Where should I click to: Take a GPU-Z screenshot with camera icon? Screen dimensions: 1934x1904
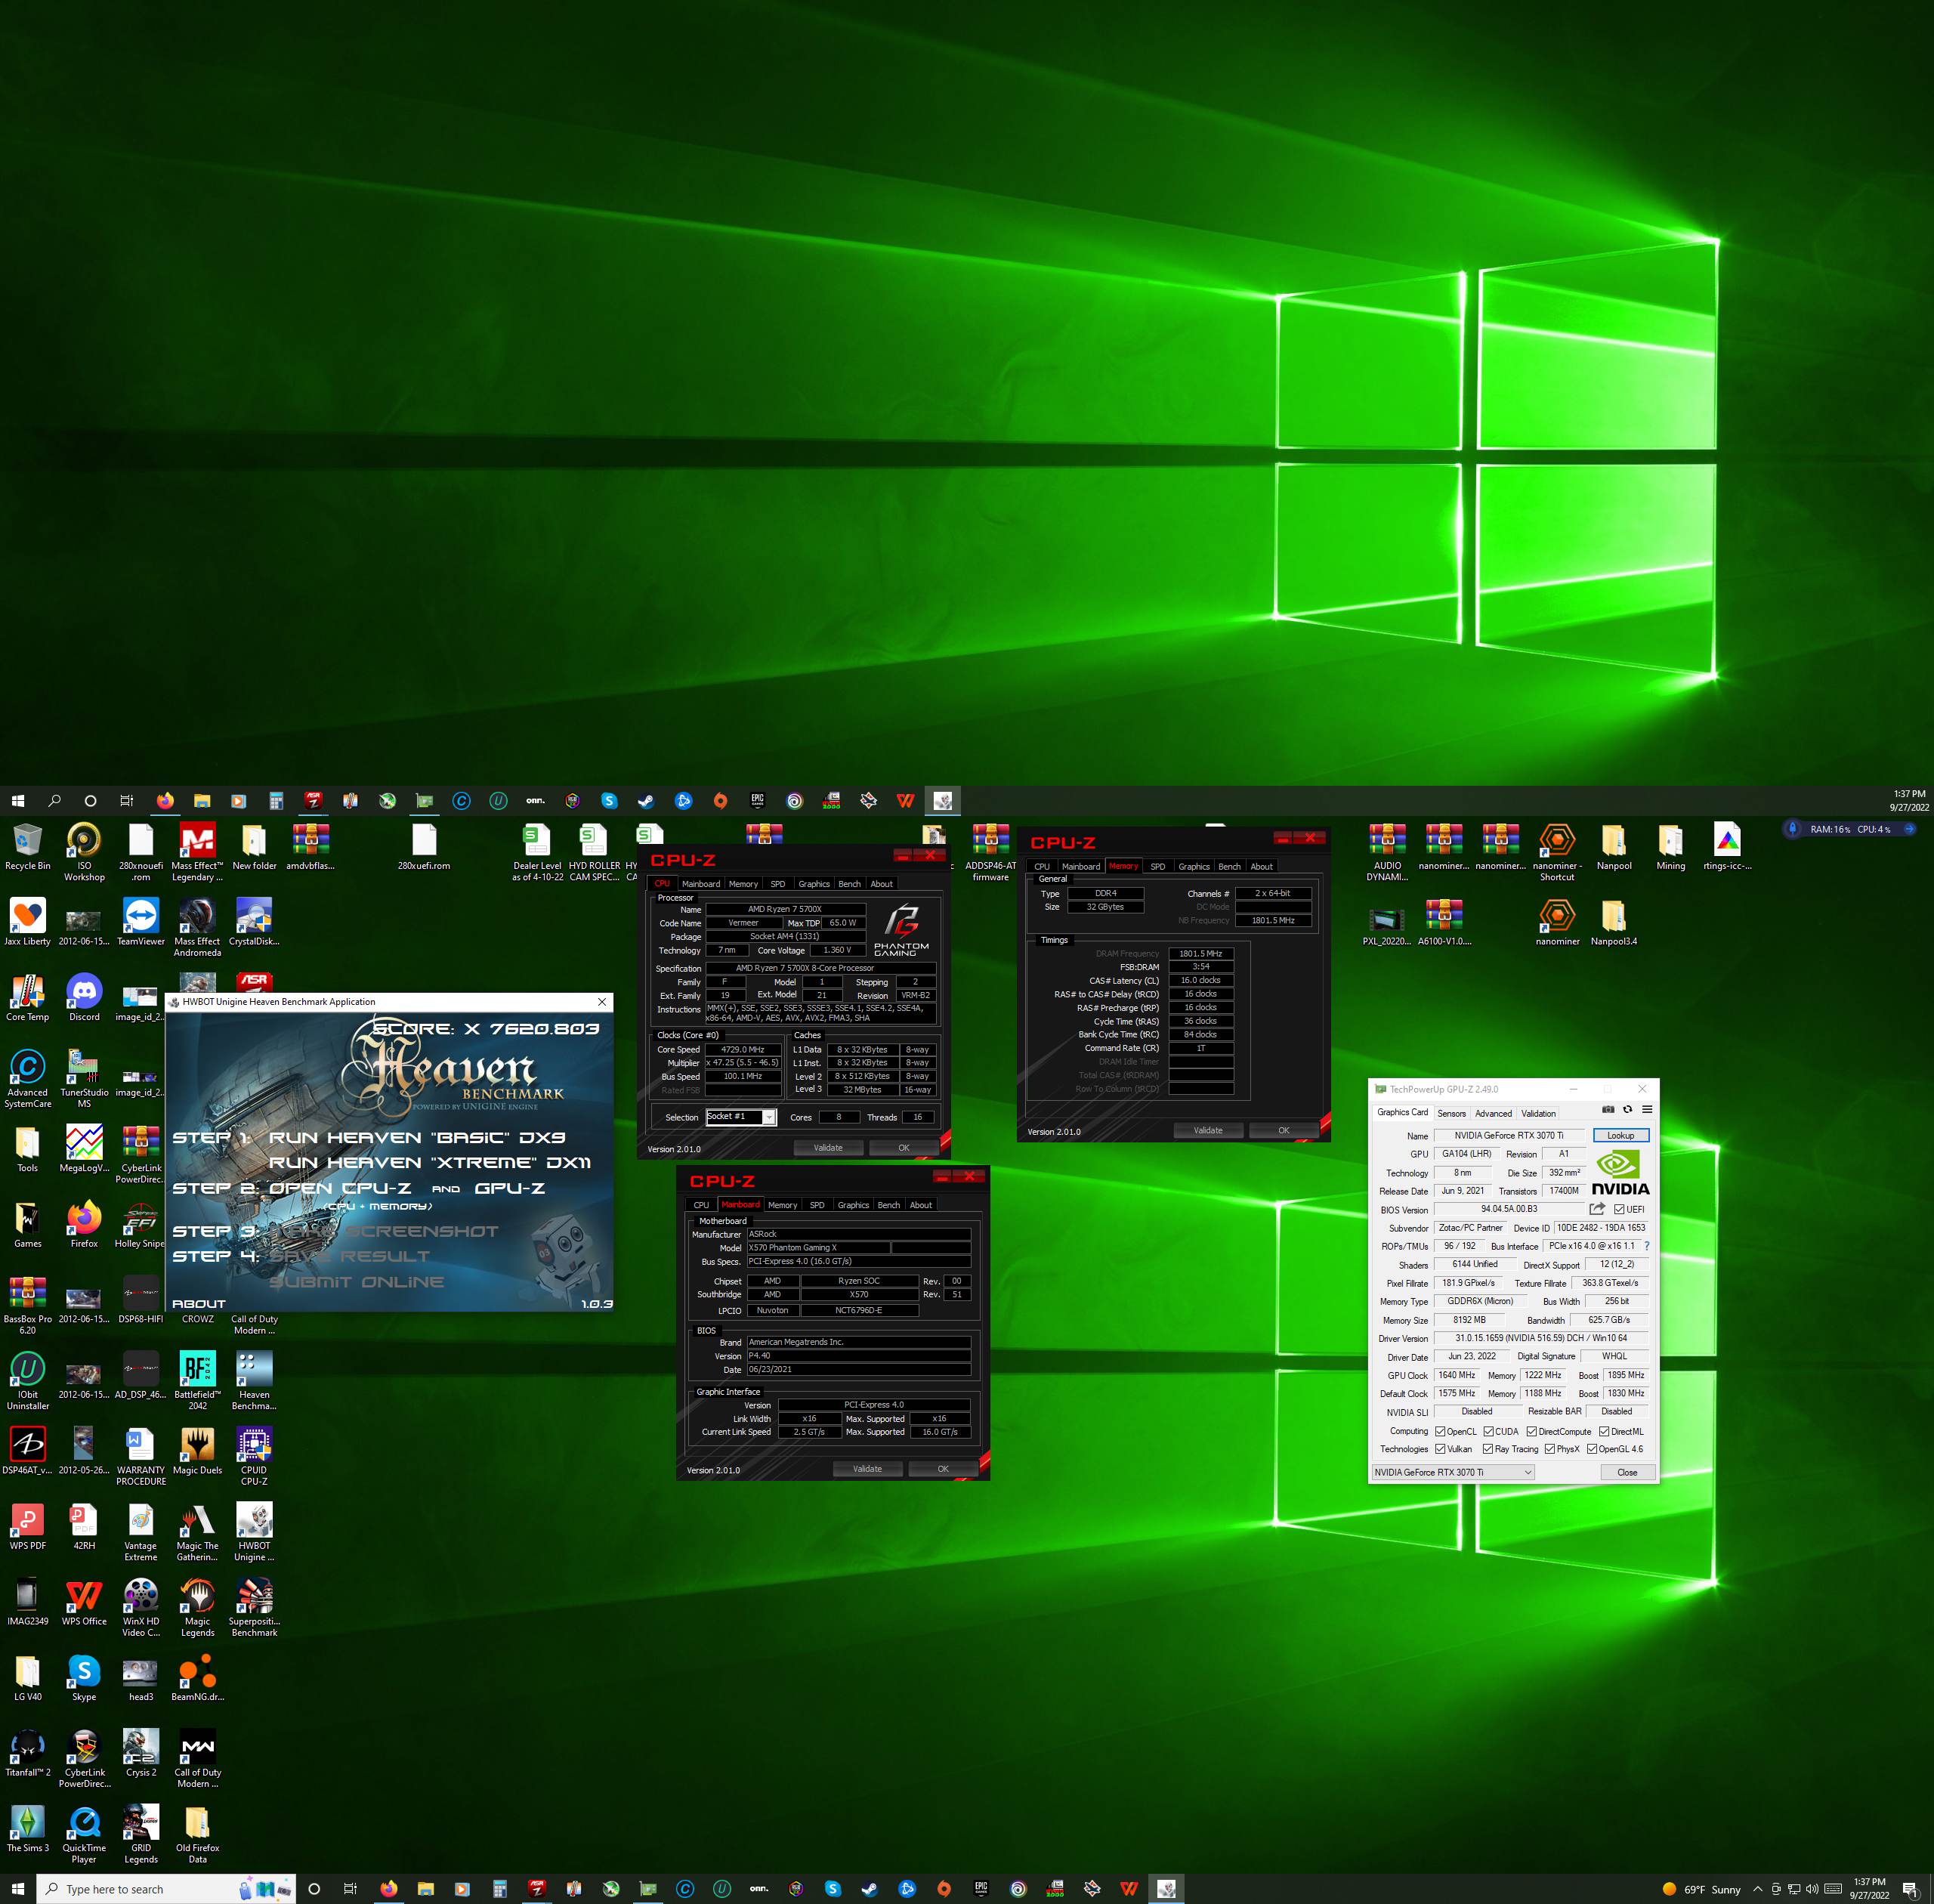pos(1608,1109)
